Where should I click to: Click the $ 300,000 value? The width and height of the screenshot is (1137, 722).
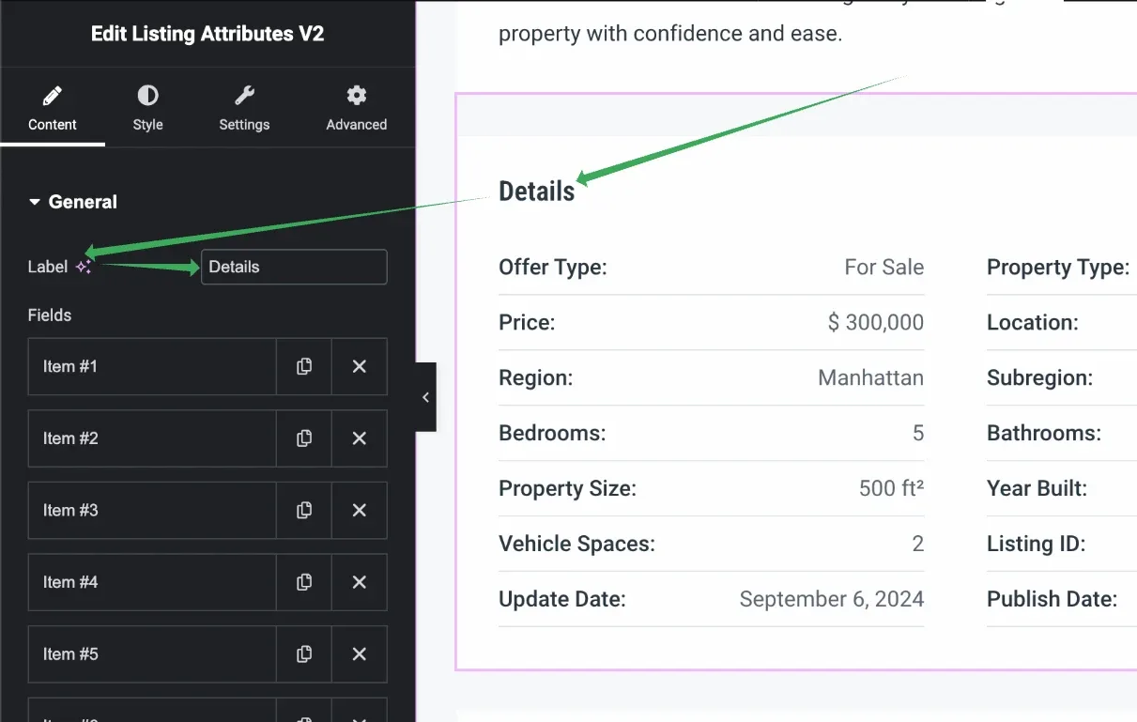[876, 323]
